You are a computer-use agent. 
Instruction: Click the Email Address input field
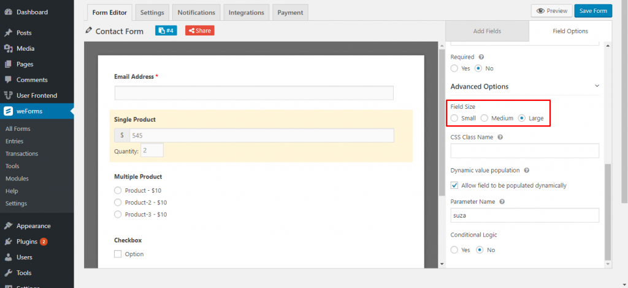click(x=254, y=93)
